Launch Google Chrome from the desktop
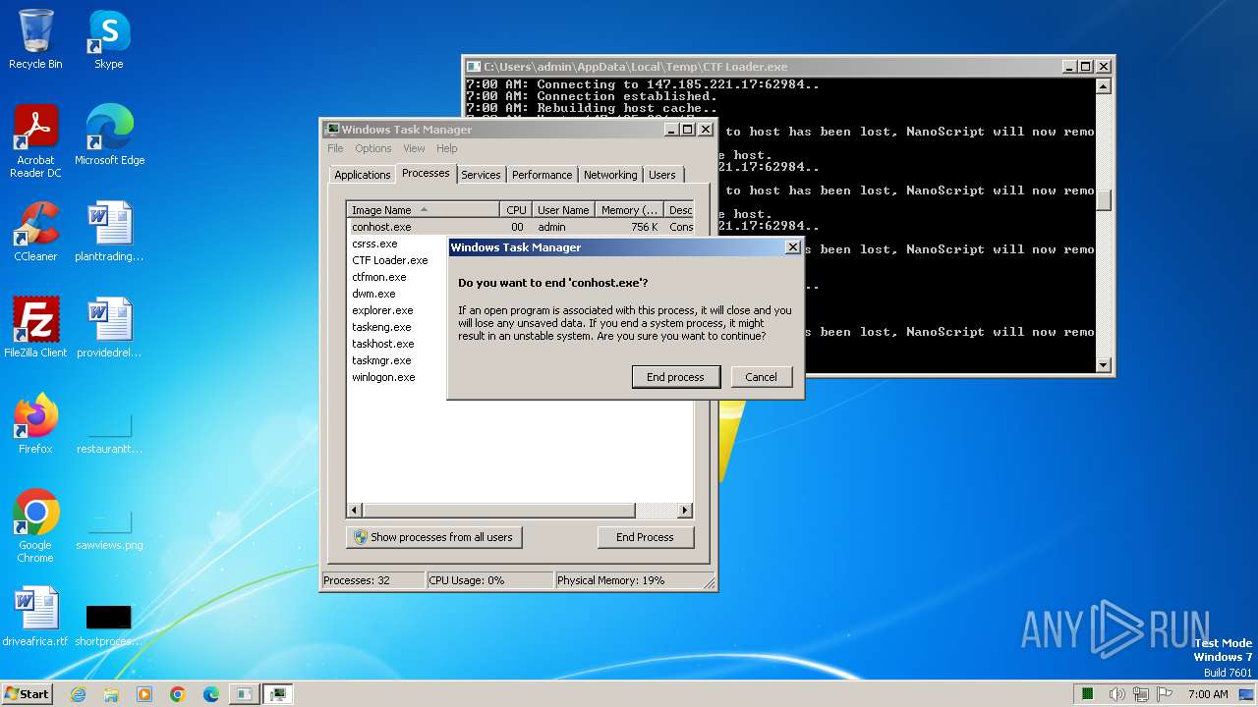 [x=35, y=526]
